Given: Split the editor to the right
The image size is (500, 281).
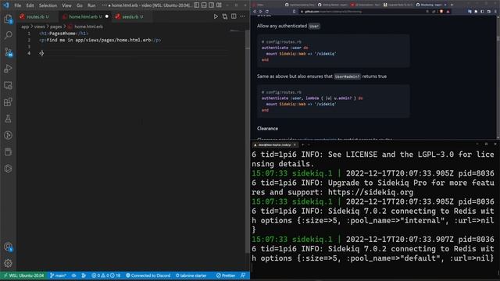Looking at the screenshot, I should click(x=234, y=16).
